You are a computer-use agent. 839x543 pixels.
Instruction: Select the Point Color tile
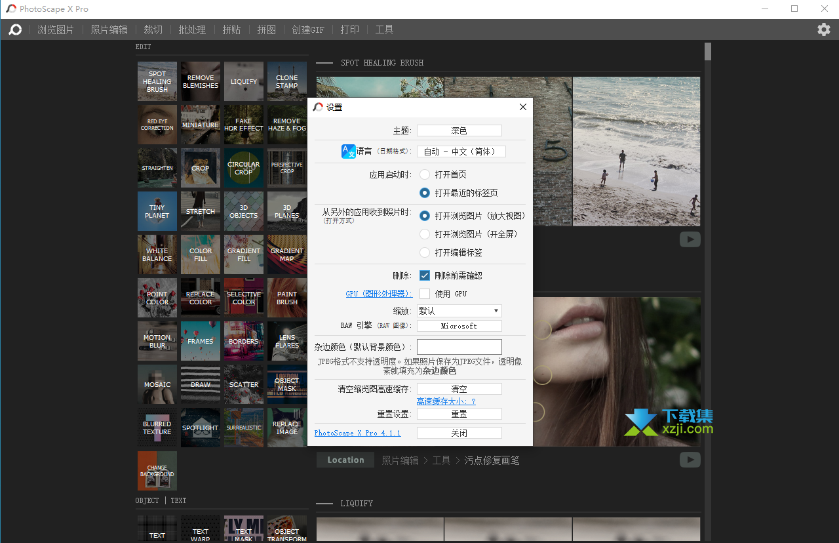point(157,298)
